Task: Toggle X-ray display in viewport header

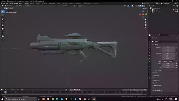Action: pos(137,6)
